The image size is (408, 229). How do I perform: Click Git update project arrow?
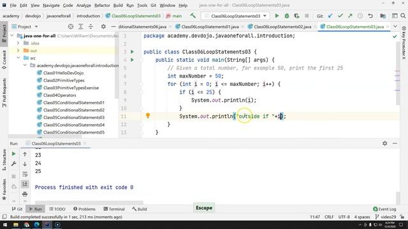click(330, 16)
